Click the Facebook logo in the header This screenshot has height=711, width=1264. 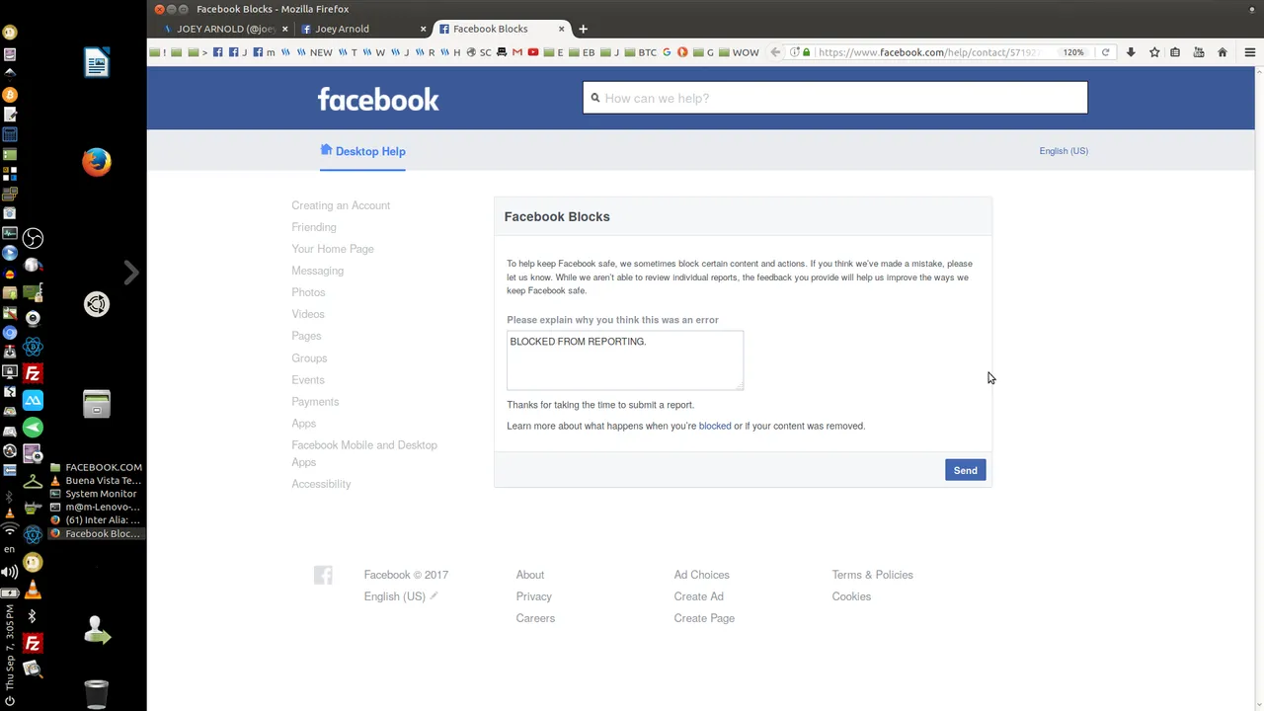(378, 99)
